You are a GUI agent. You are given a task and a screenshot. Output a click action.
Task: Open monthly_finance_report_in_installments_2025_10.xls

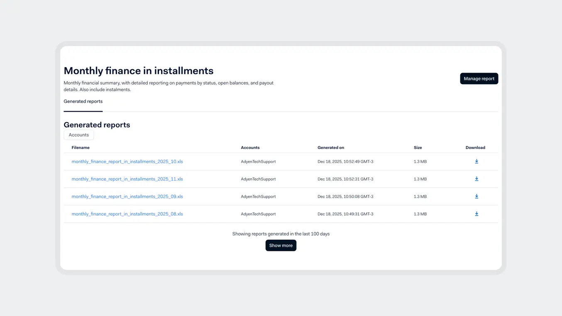pyautogui.click(x=127, y=161)
